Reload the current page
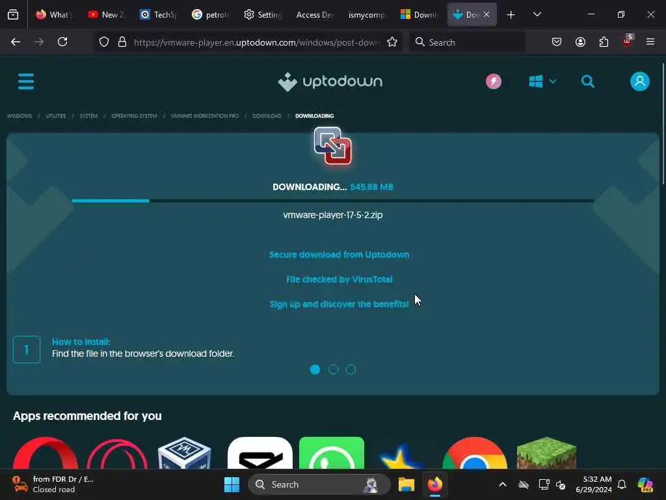 (62, 42)
